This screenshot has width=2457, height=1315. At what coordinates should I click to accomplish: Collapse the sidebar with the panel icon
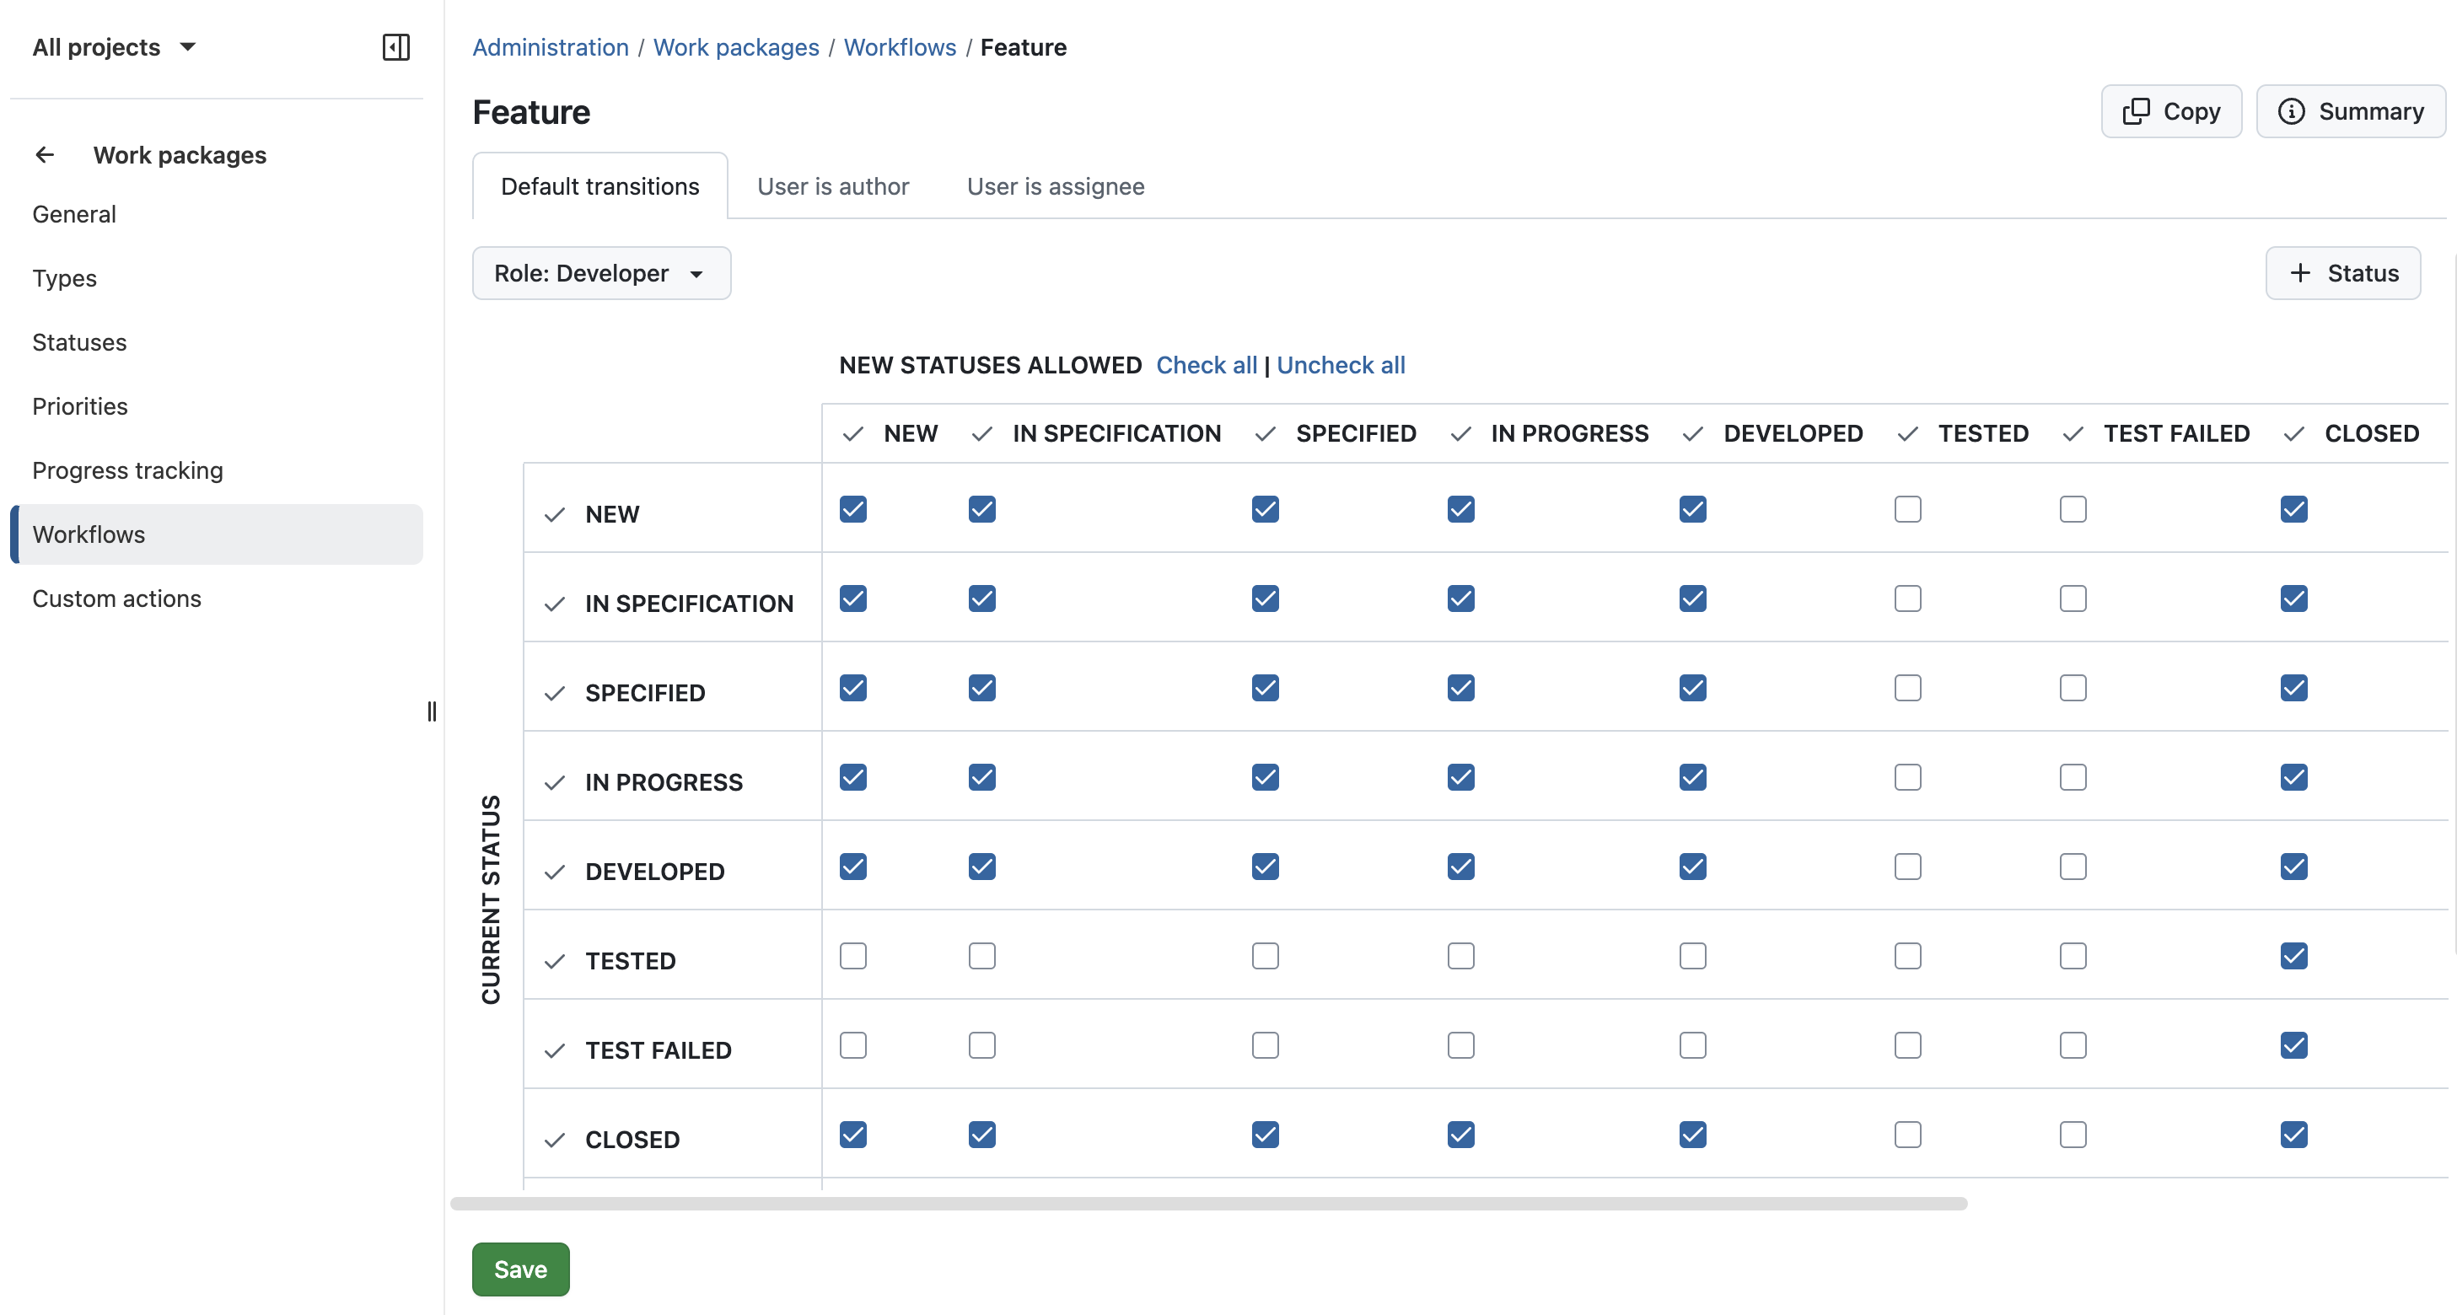pyautogui.click(x=395, y=46)
